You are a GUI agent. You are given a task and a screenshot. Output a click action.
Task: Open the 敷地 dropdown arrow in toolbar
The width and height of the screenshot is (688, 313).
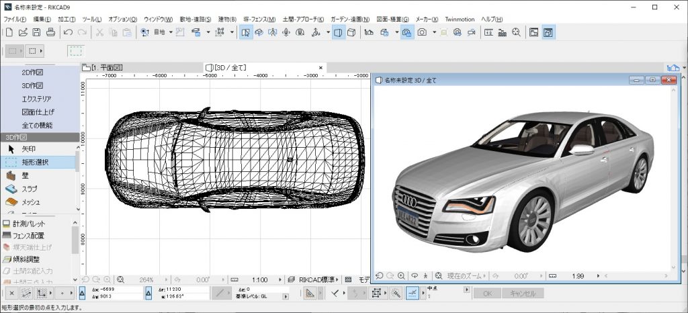[171, 32]
